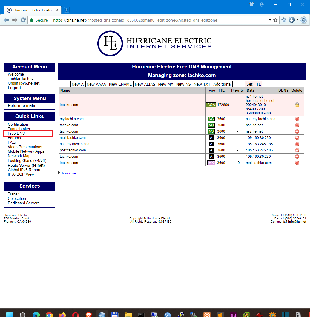The height and width of the screenshot is (317, 310).
Task: Open the Dedicated Servers link
Action: tap(23, 203)
